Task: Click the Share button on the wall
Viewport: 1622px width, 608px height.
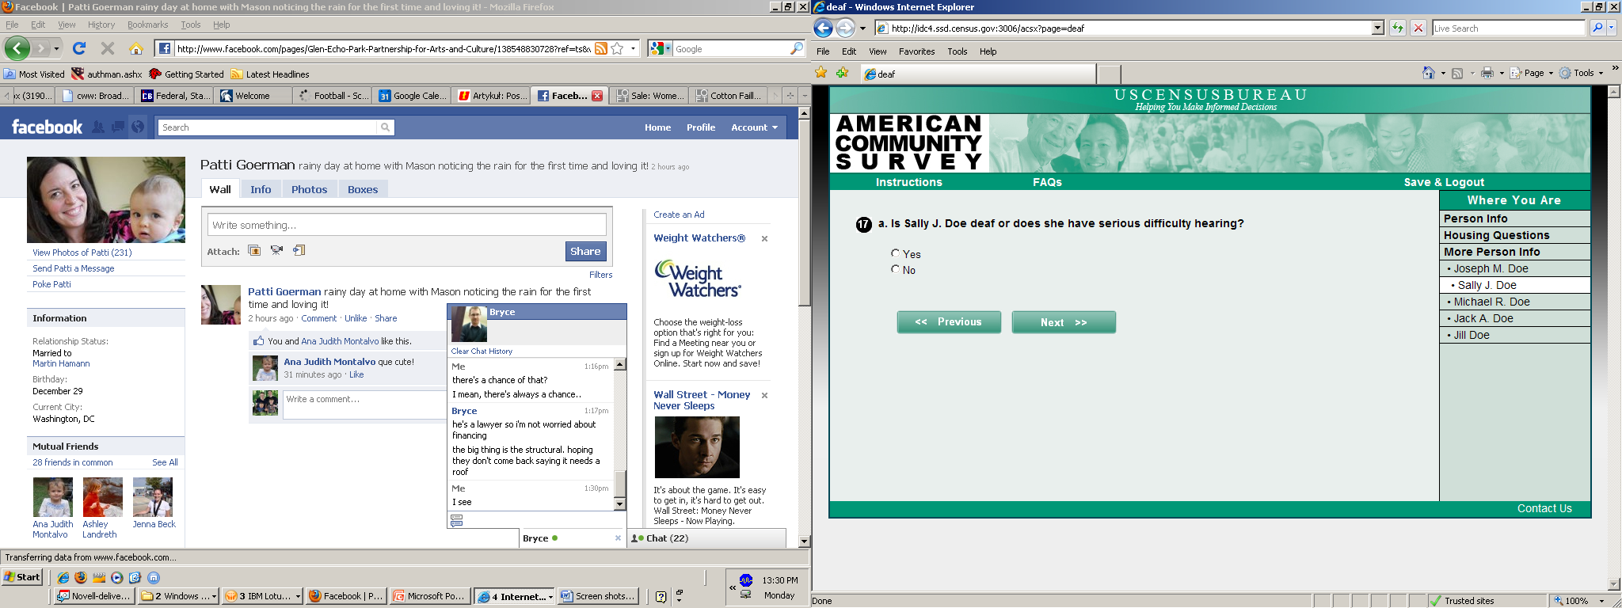Action: 585,251
